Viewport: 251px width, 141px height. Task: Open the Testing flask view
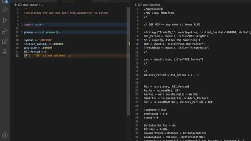pos(5,52)
